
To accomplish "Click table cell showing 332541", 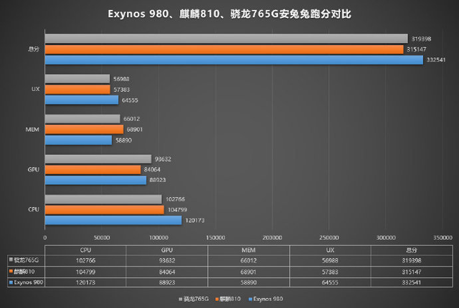I will pos(412,282).
